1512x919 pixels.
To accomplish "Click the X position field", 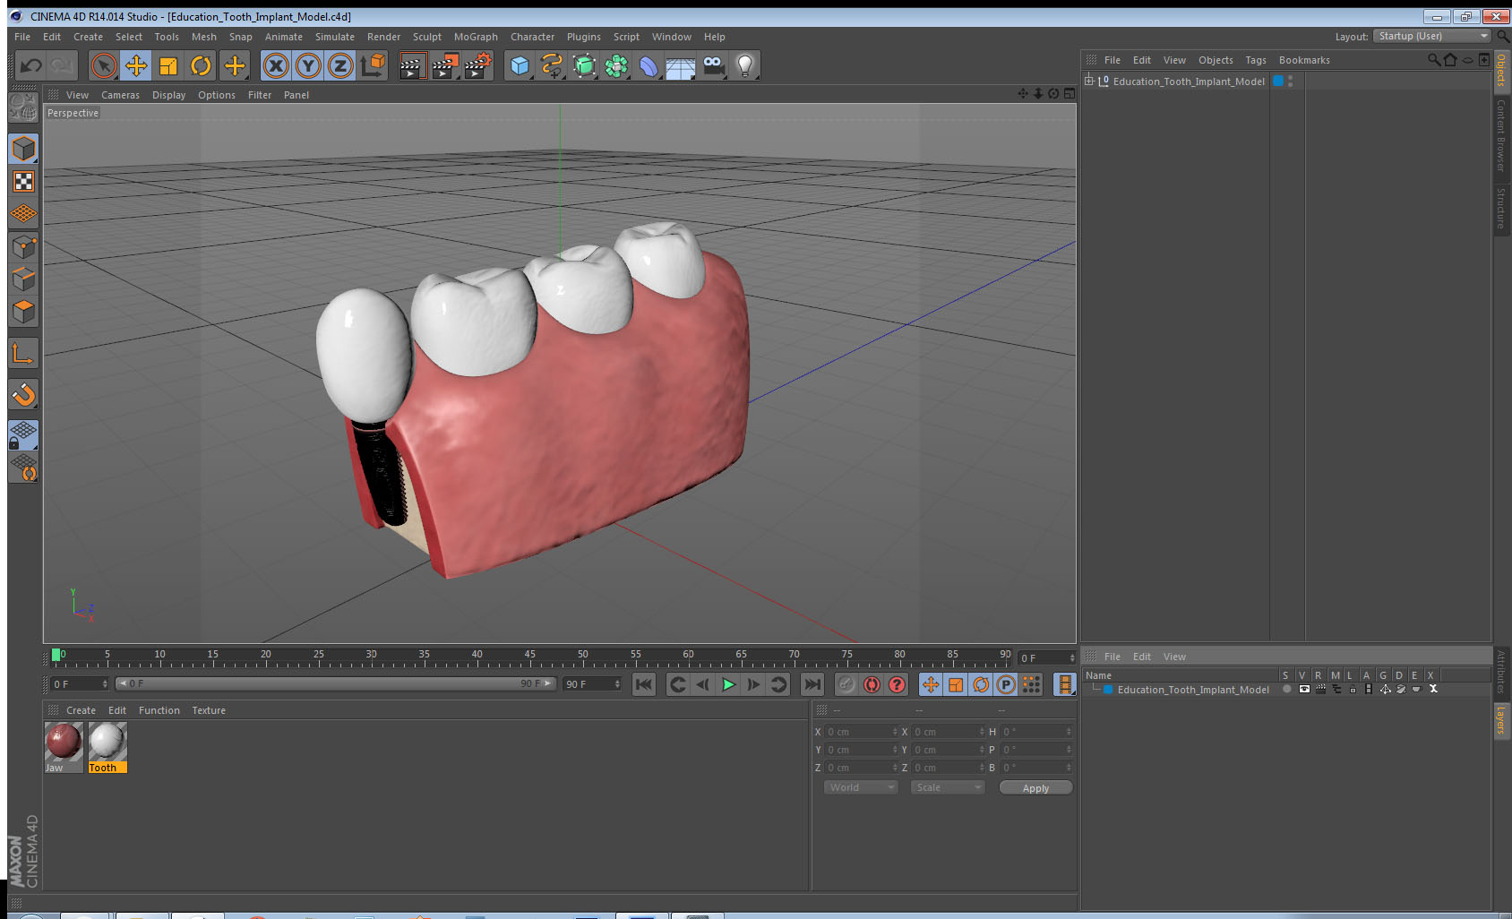I will pyautogui.click(x=861, y=732).
